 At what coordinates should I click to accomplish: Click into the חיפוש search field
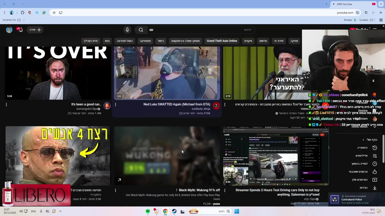201,30
